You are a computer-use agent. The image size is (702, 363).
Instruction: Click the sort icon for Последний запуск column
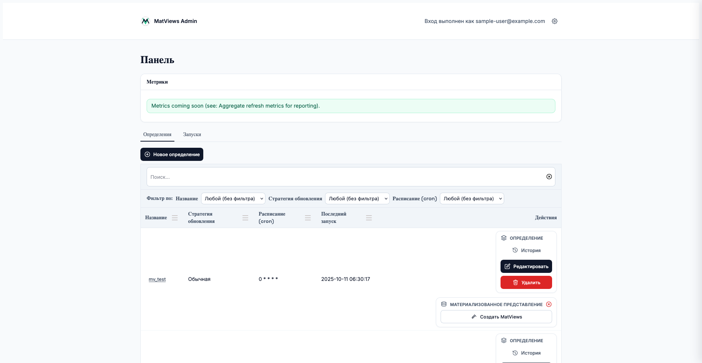point(369,218)
